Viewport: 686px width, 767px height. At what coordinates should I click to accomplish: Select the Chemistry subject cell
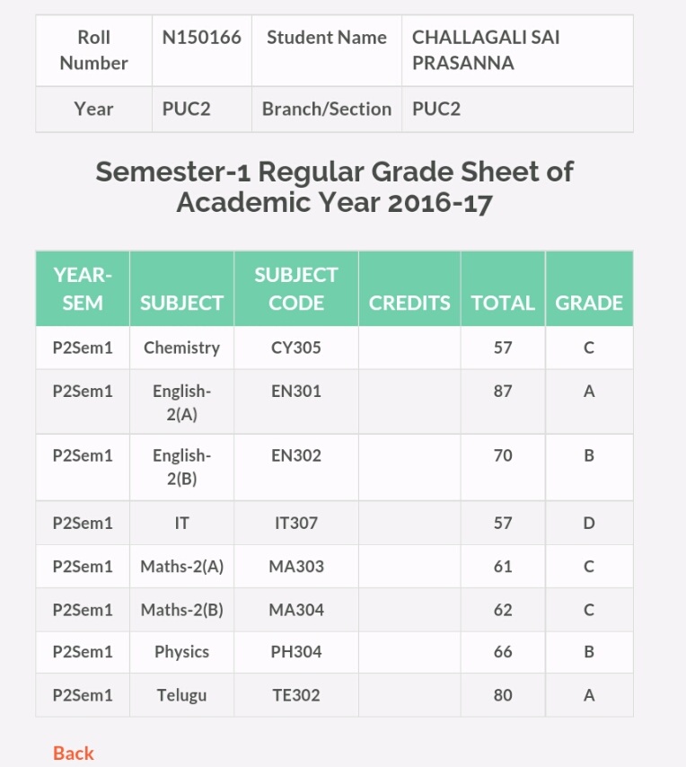tap(182, 348)
